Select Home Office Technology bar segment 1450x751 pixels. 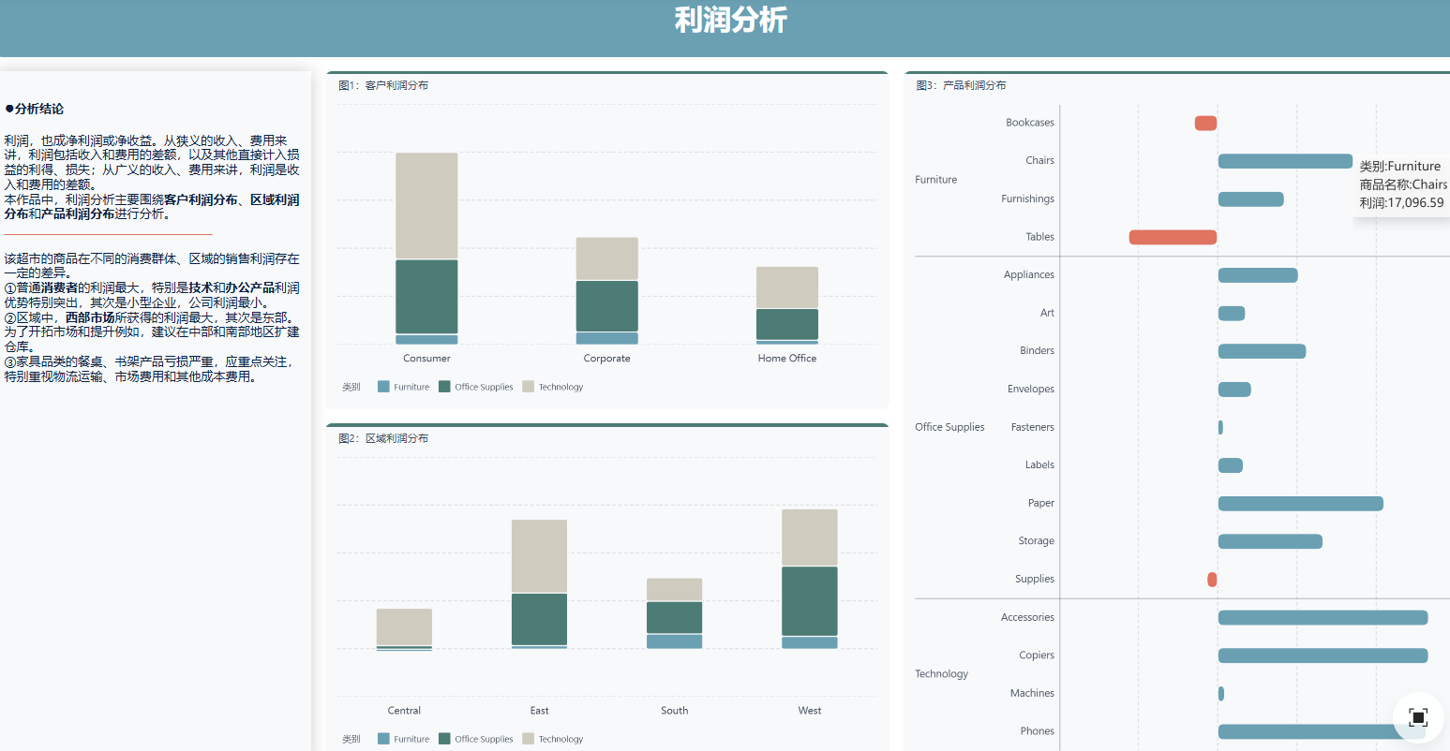787,287
